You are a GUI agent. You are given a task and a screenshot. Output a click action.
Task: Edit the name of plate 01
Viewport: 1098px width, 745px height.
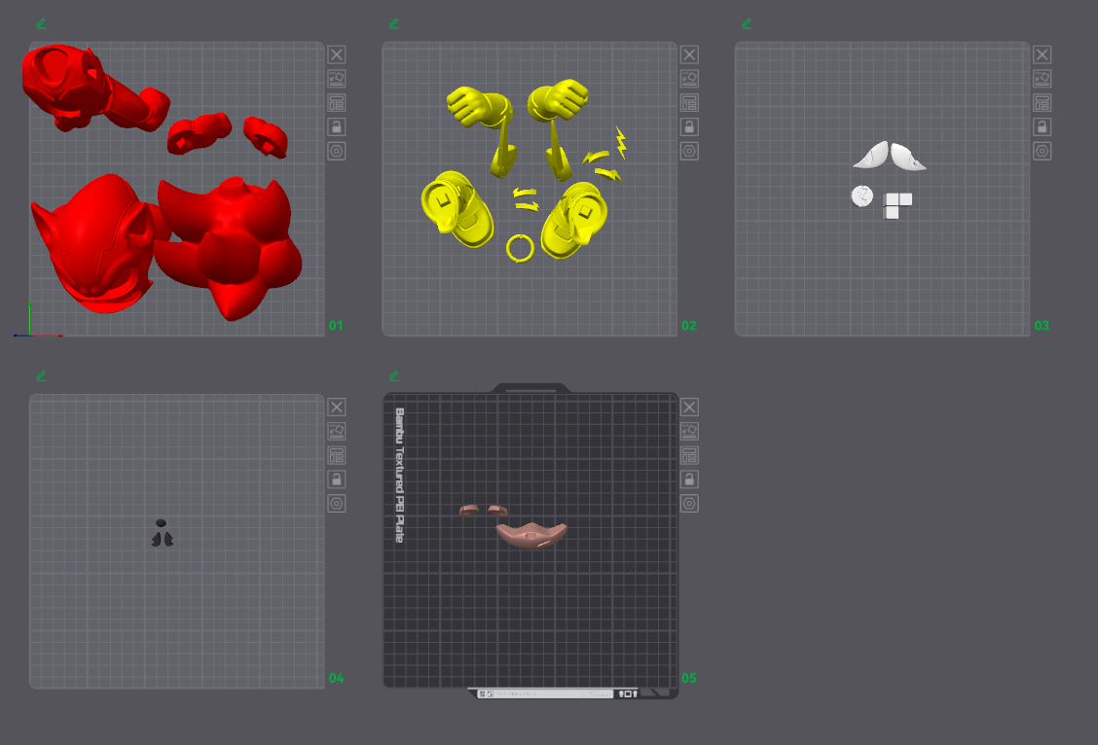click(41, 23)
